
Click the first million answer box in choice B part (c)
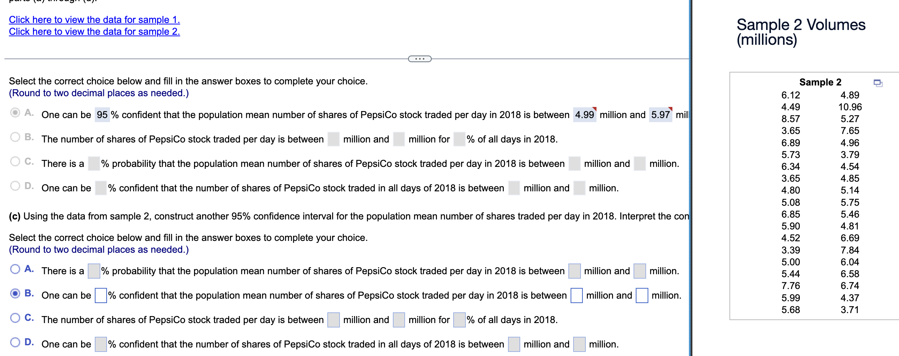576,295
